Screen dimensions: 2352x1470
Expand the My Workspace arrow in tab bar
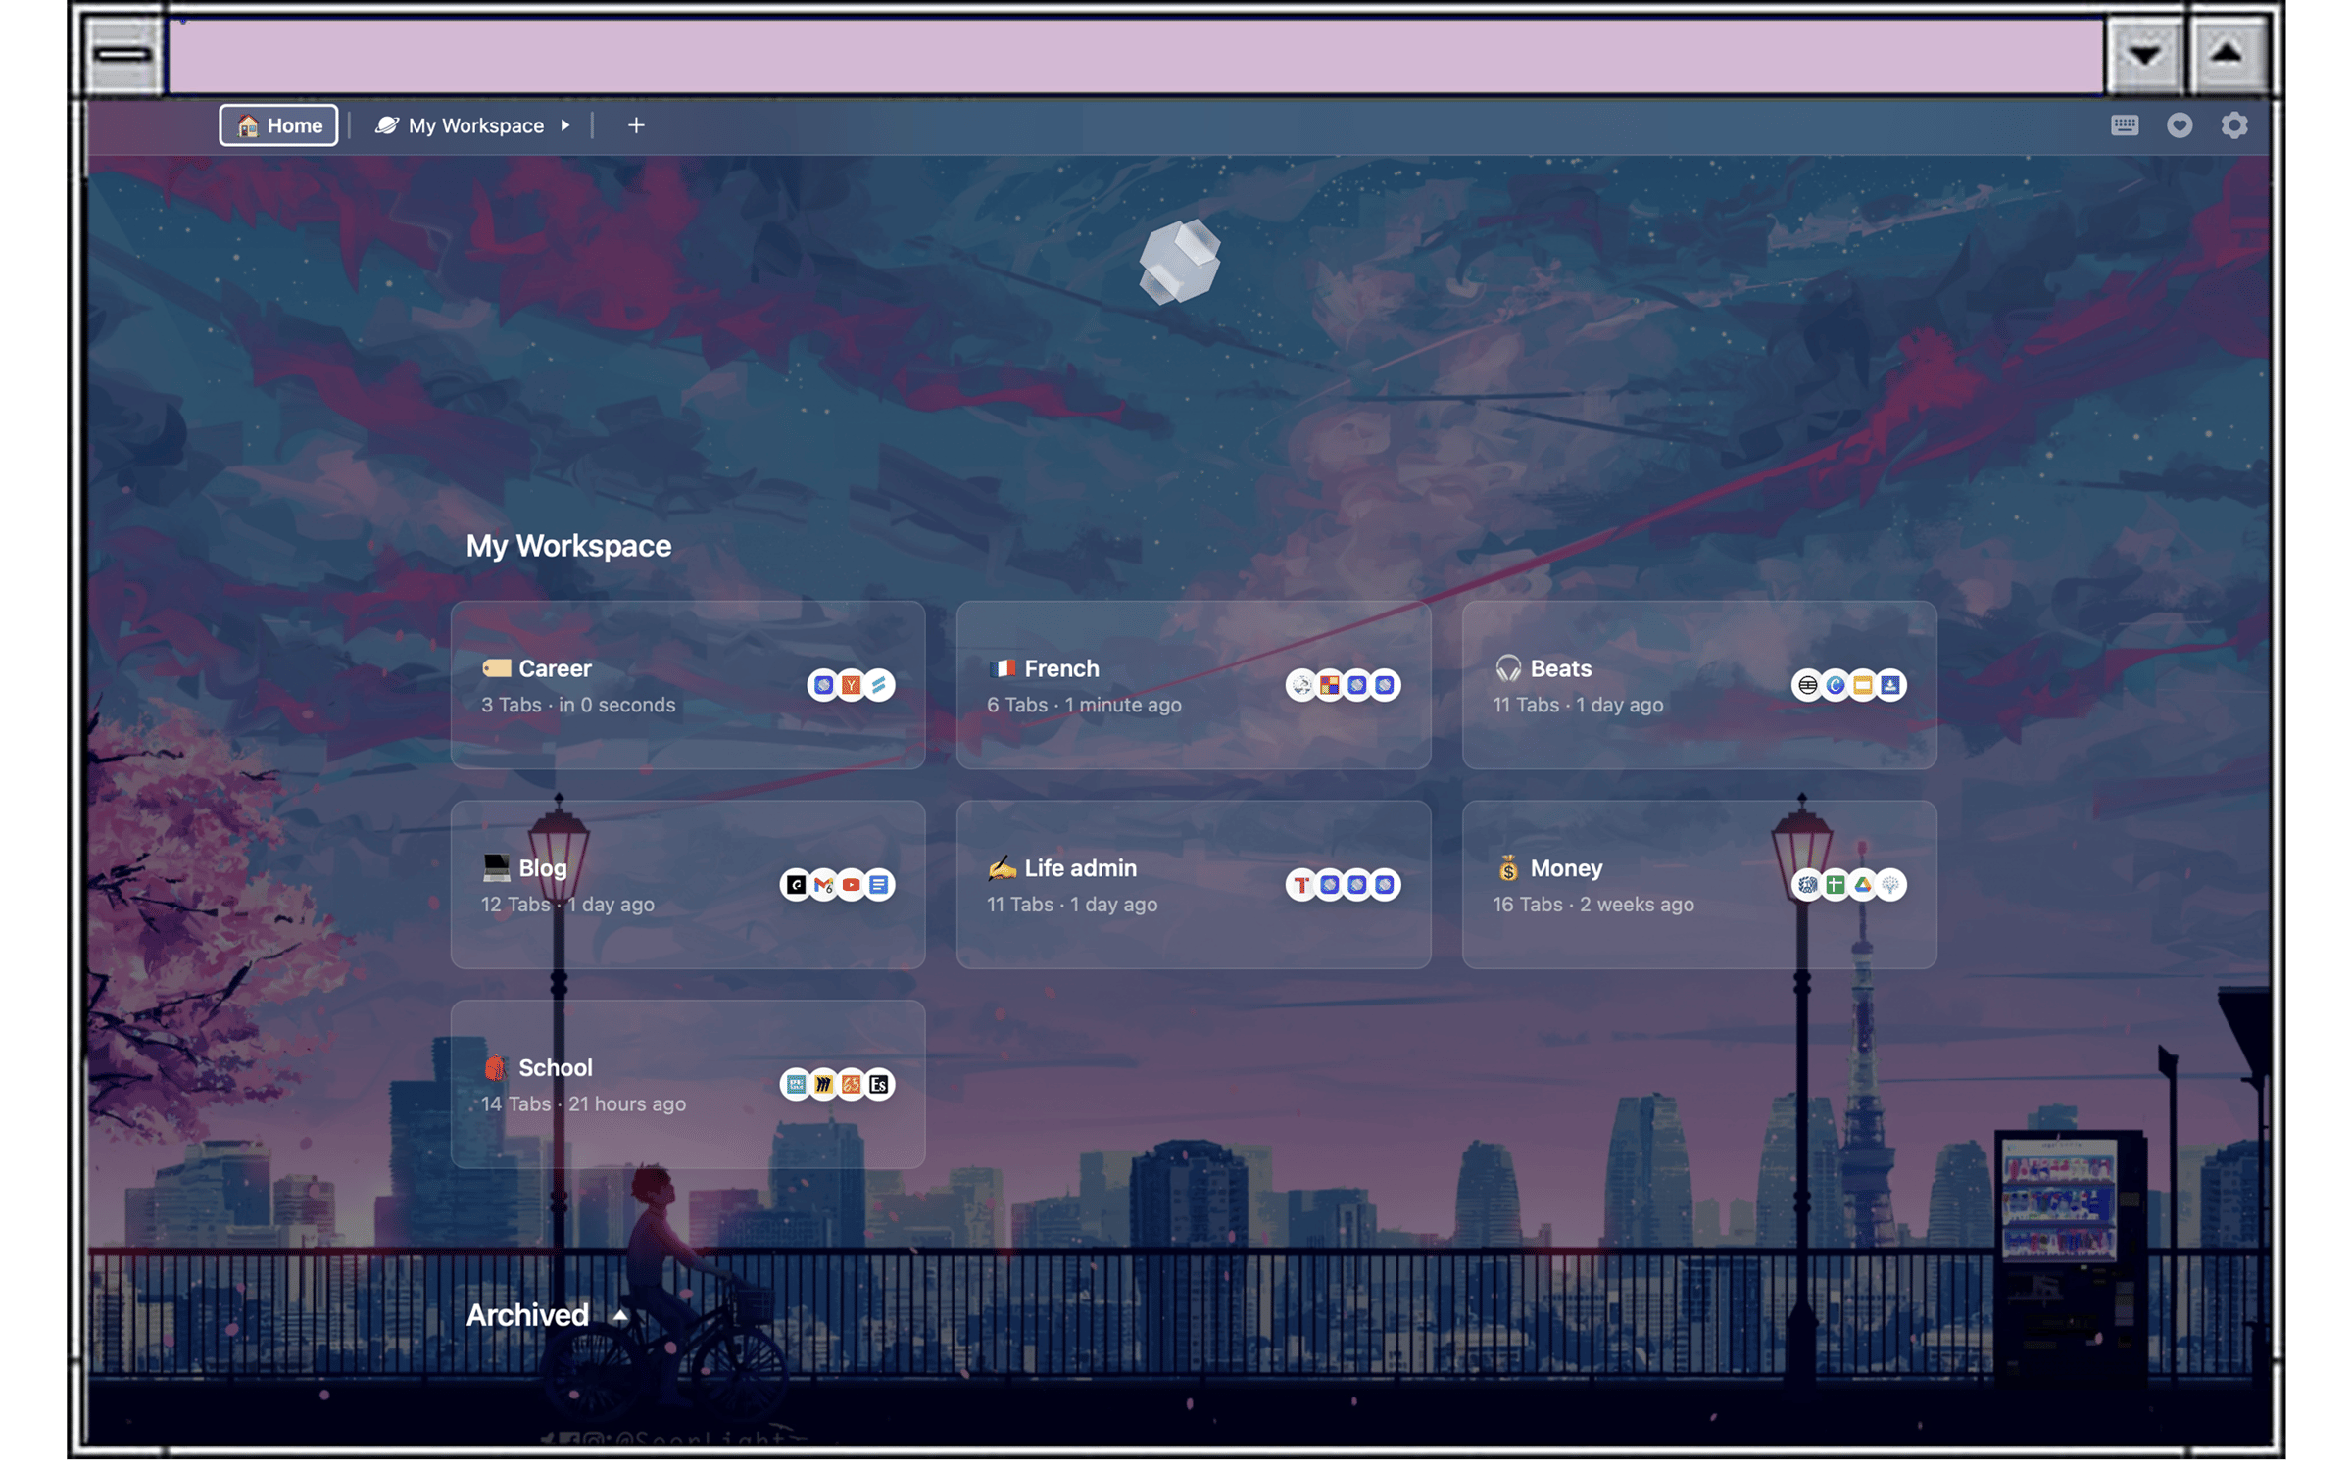[564, 125]
